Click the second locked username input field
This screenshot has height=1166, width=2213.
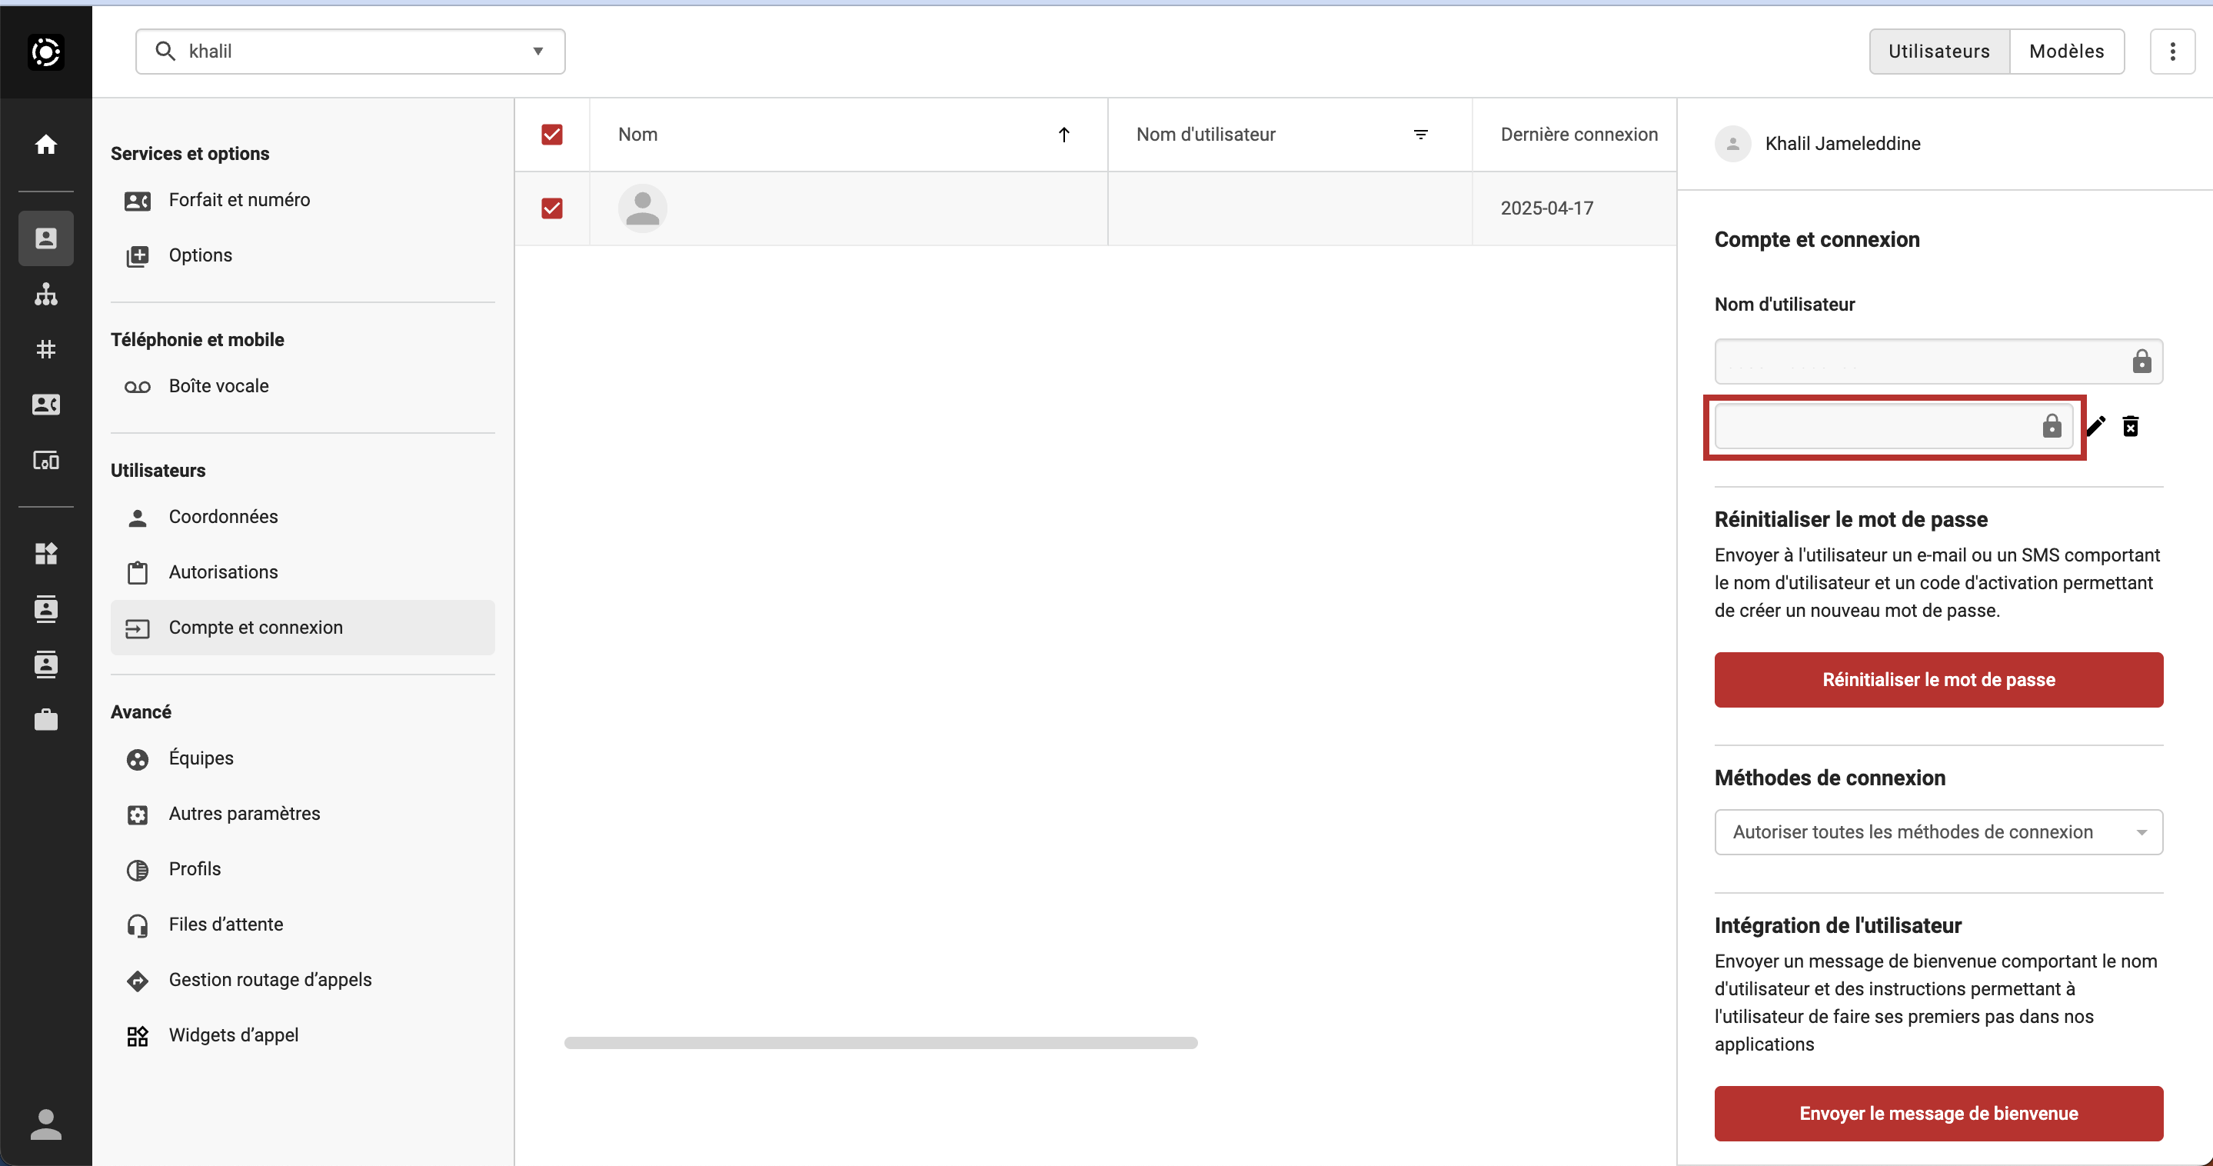click(x=1893, y=426)
